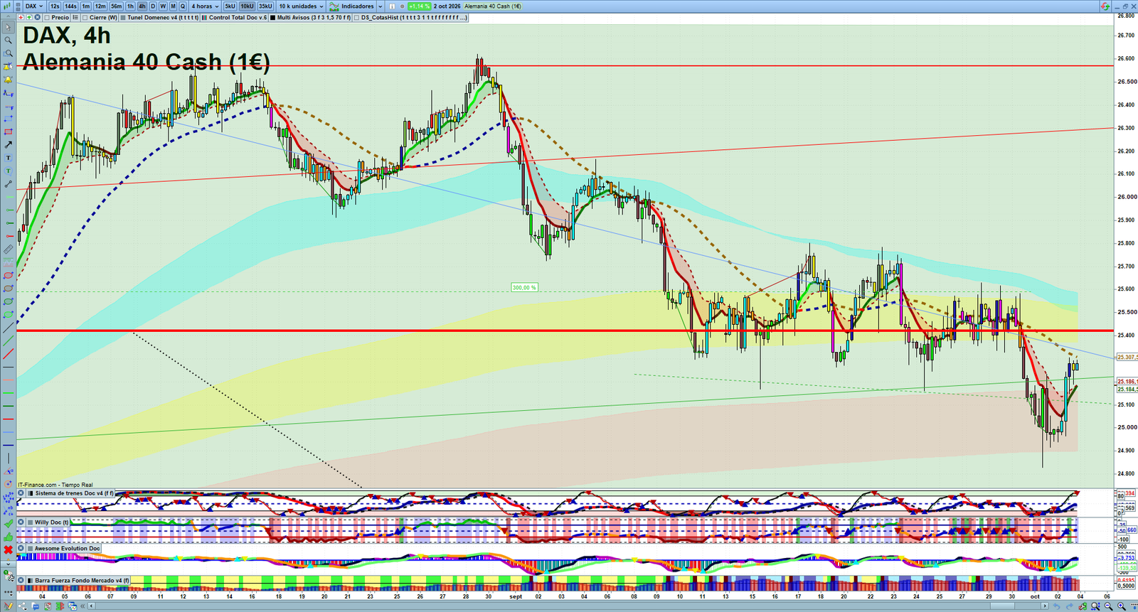1138x612 pixels.
Task: Open the DAX instrument dropdown
Action: [x=33, y=6]
